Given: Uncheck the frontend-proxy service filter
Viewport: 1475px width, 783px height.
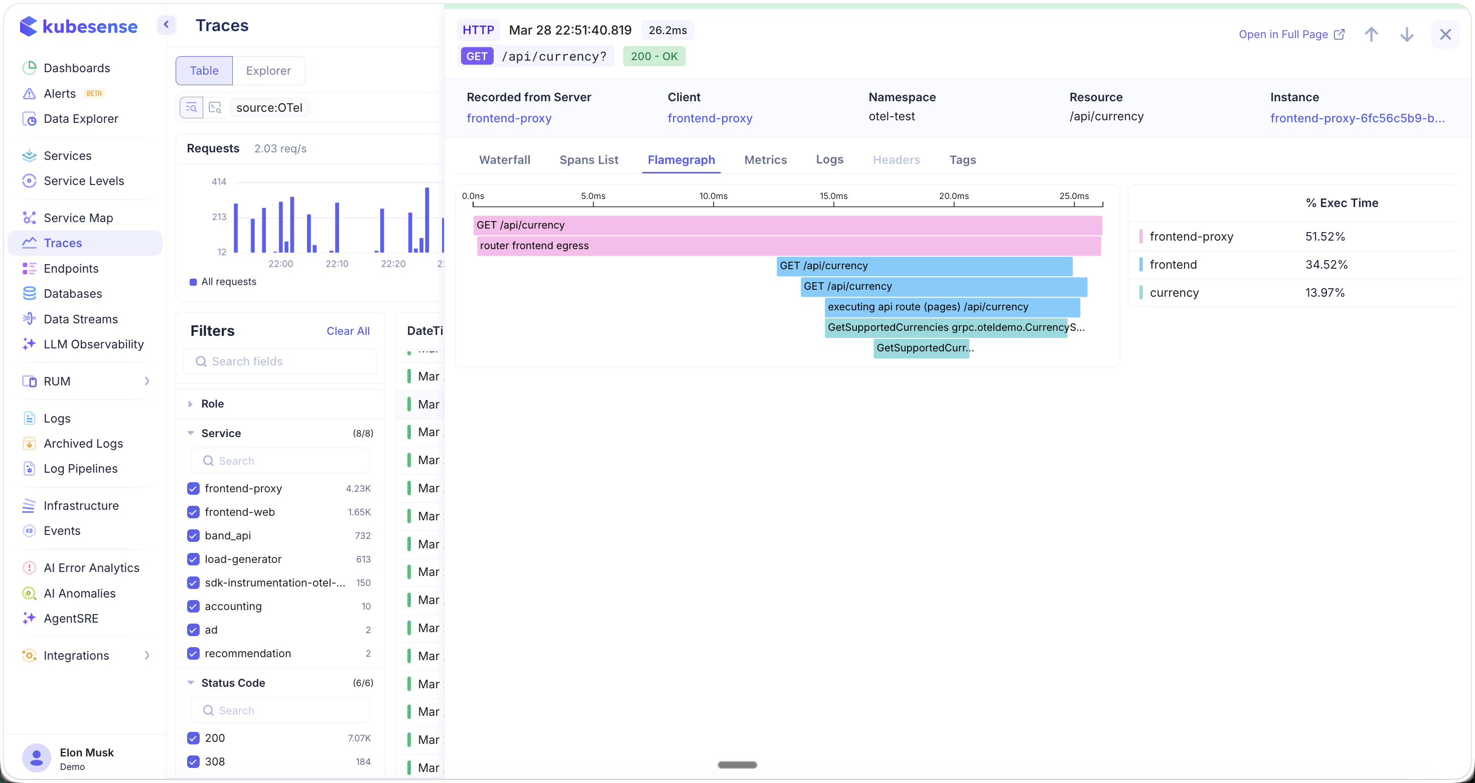Looking at the screenshot, I should pos(193,488).
